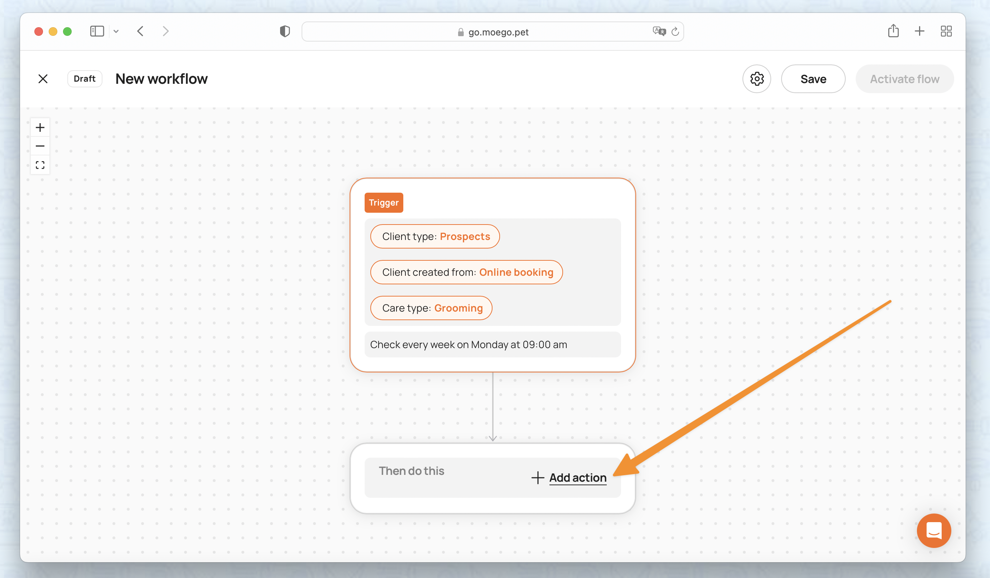Screen dimensions: 990x578
Task: Click the privacy shield icon
Action: (x=285, y=31)
